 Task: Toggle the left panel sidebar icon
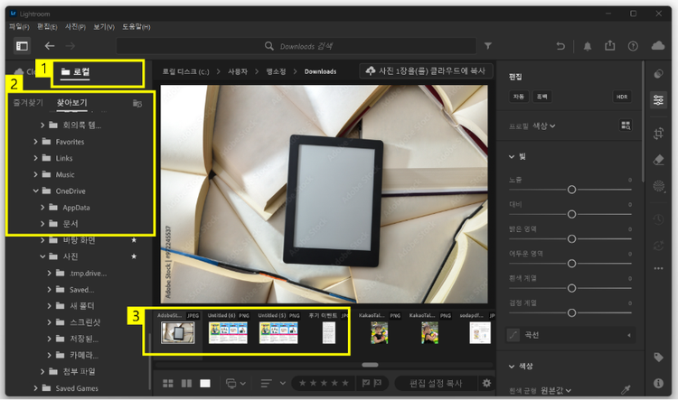coord(22,46)
